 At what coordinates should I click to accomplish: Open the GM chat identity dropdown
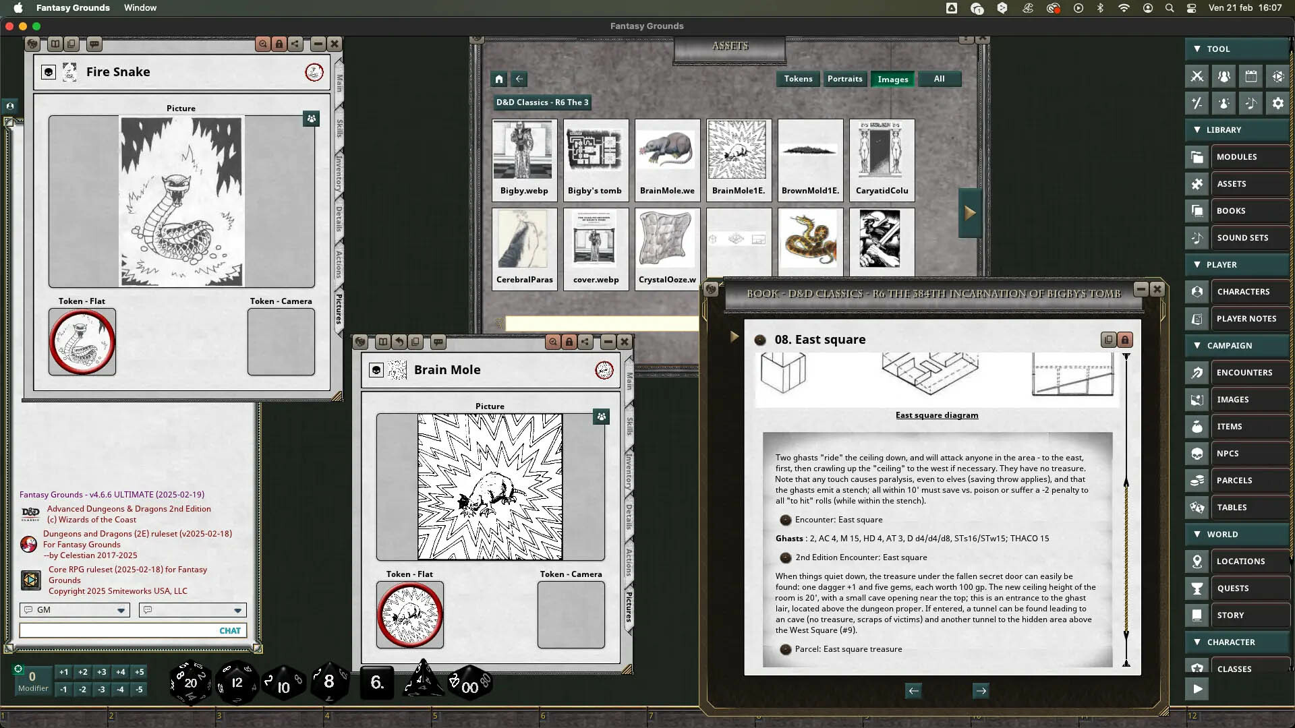click(122, 610)
